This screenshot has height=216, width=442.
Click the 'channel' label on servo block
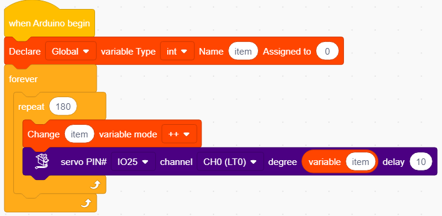pos(176,162)
